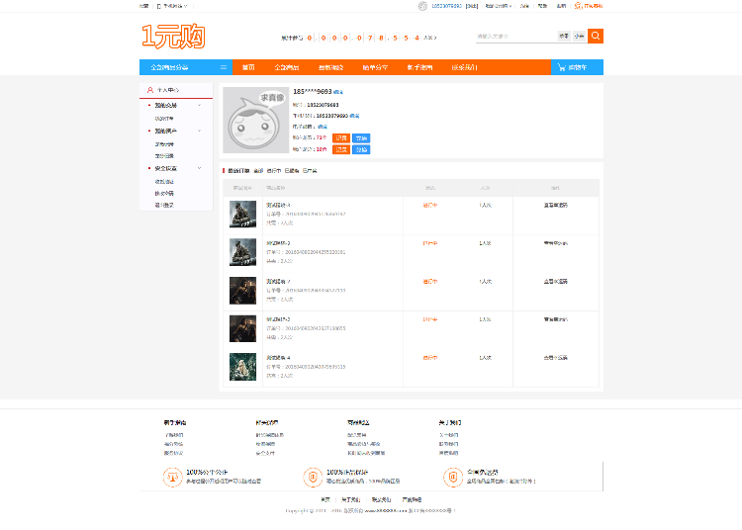Click the 1元购 site logo
Image resolution: width=742 pixels, height=530 pixels.
tap(173, 37)
